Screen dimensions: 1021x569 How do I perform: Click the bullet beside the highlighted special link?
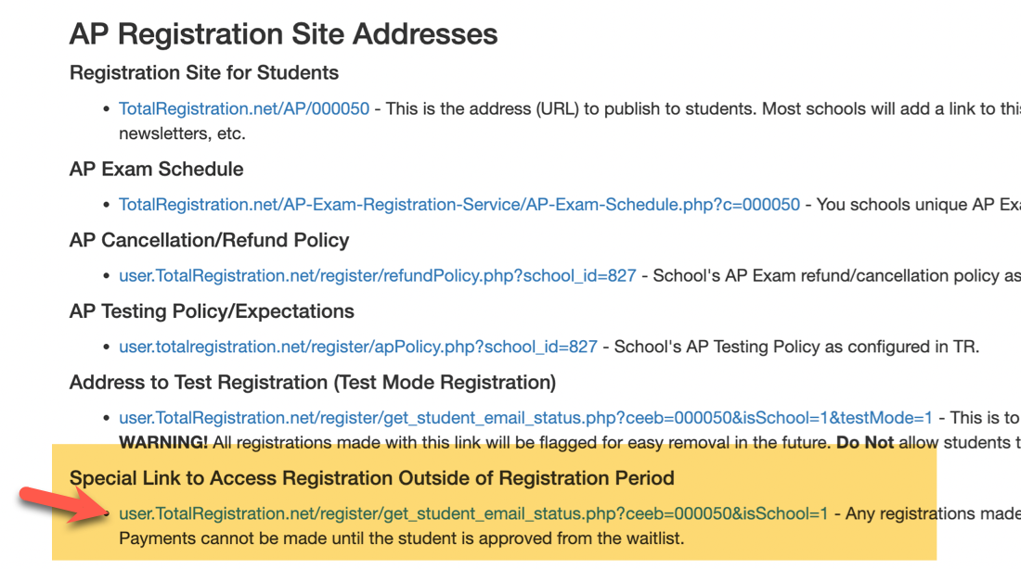coord(106,513)
